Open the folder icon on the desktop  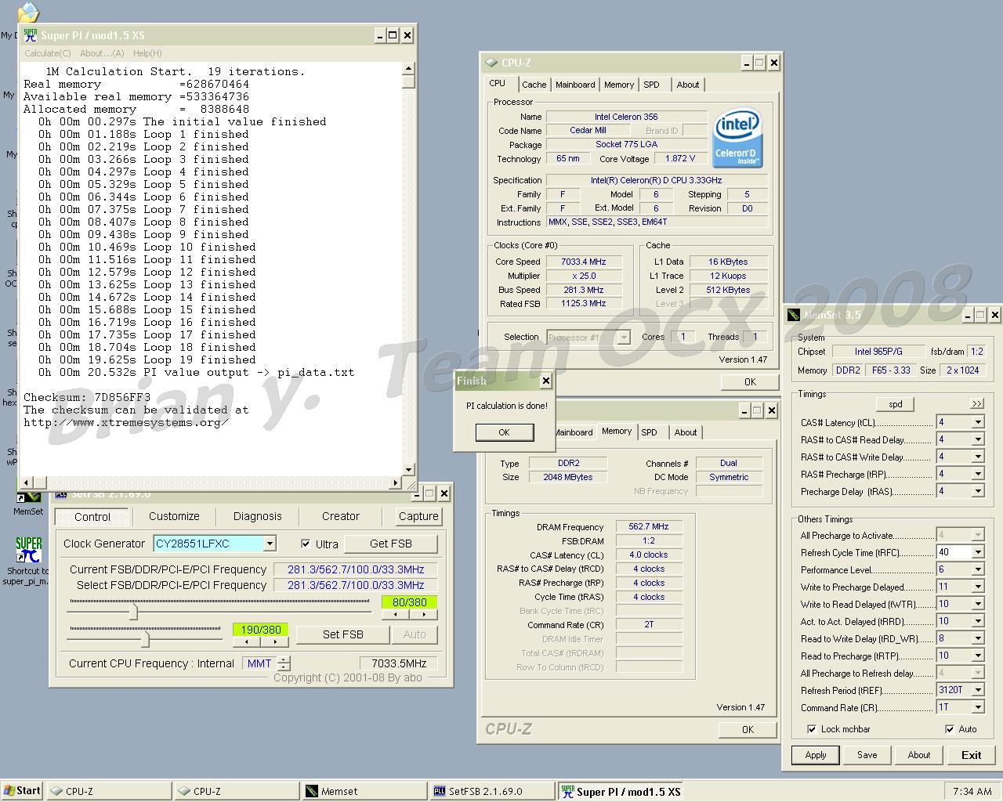(28, 11)
